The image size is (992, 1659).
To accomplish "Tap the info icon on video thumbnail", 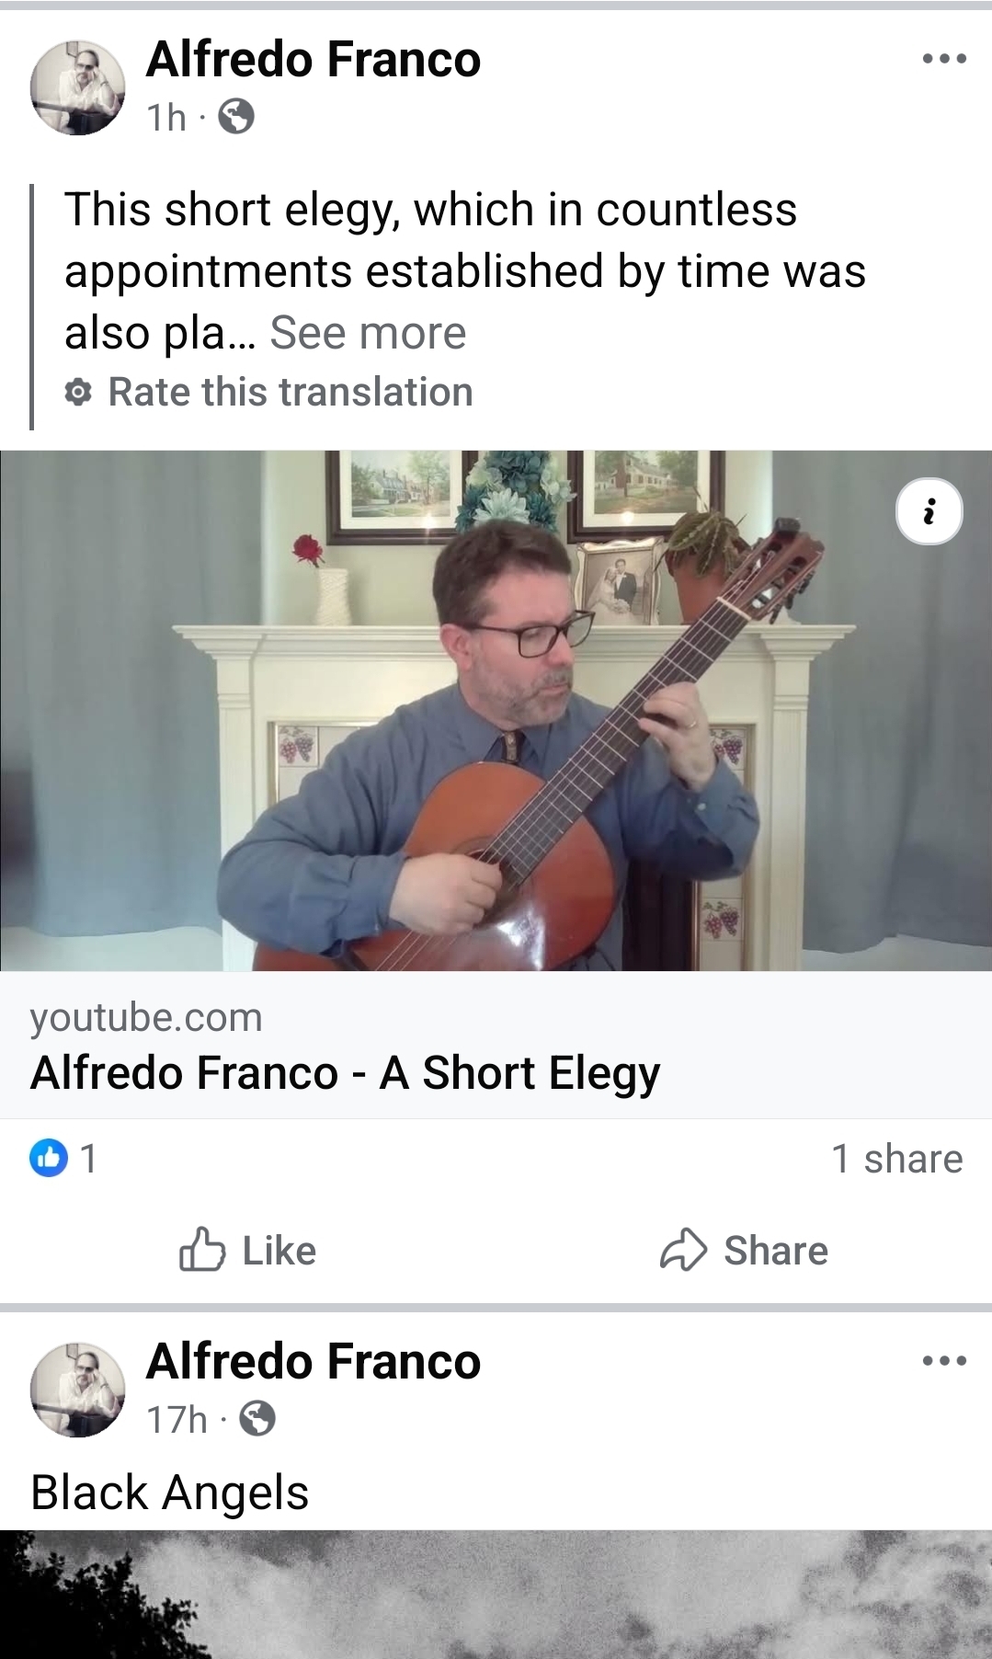I will pyautogui.click(x=929, y=511).
